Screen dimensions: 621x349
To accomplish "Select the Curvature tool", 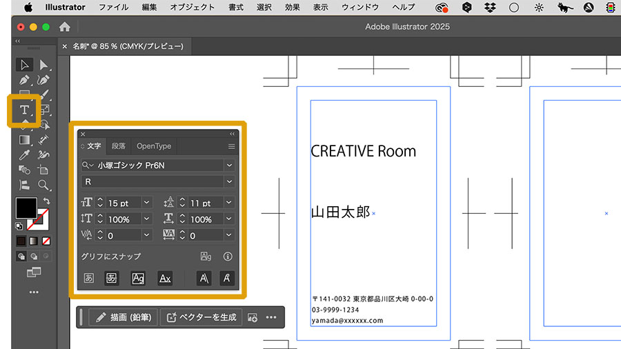I will click(43, 80).
